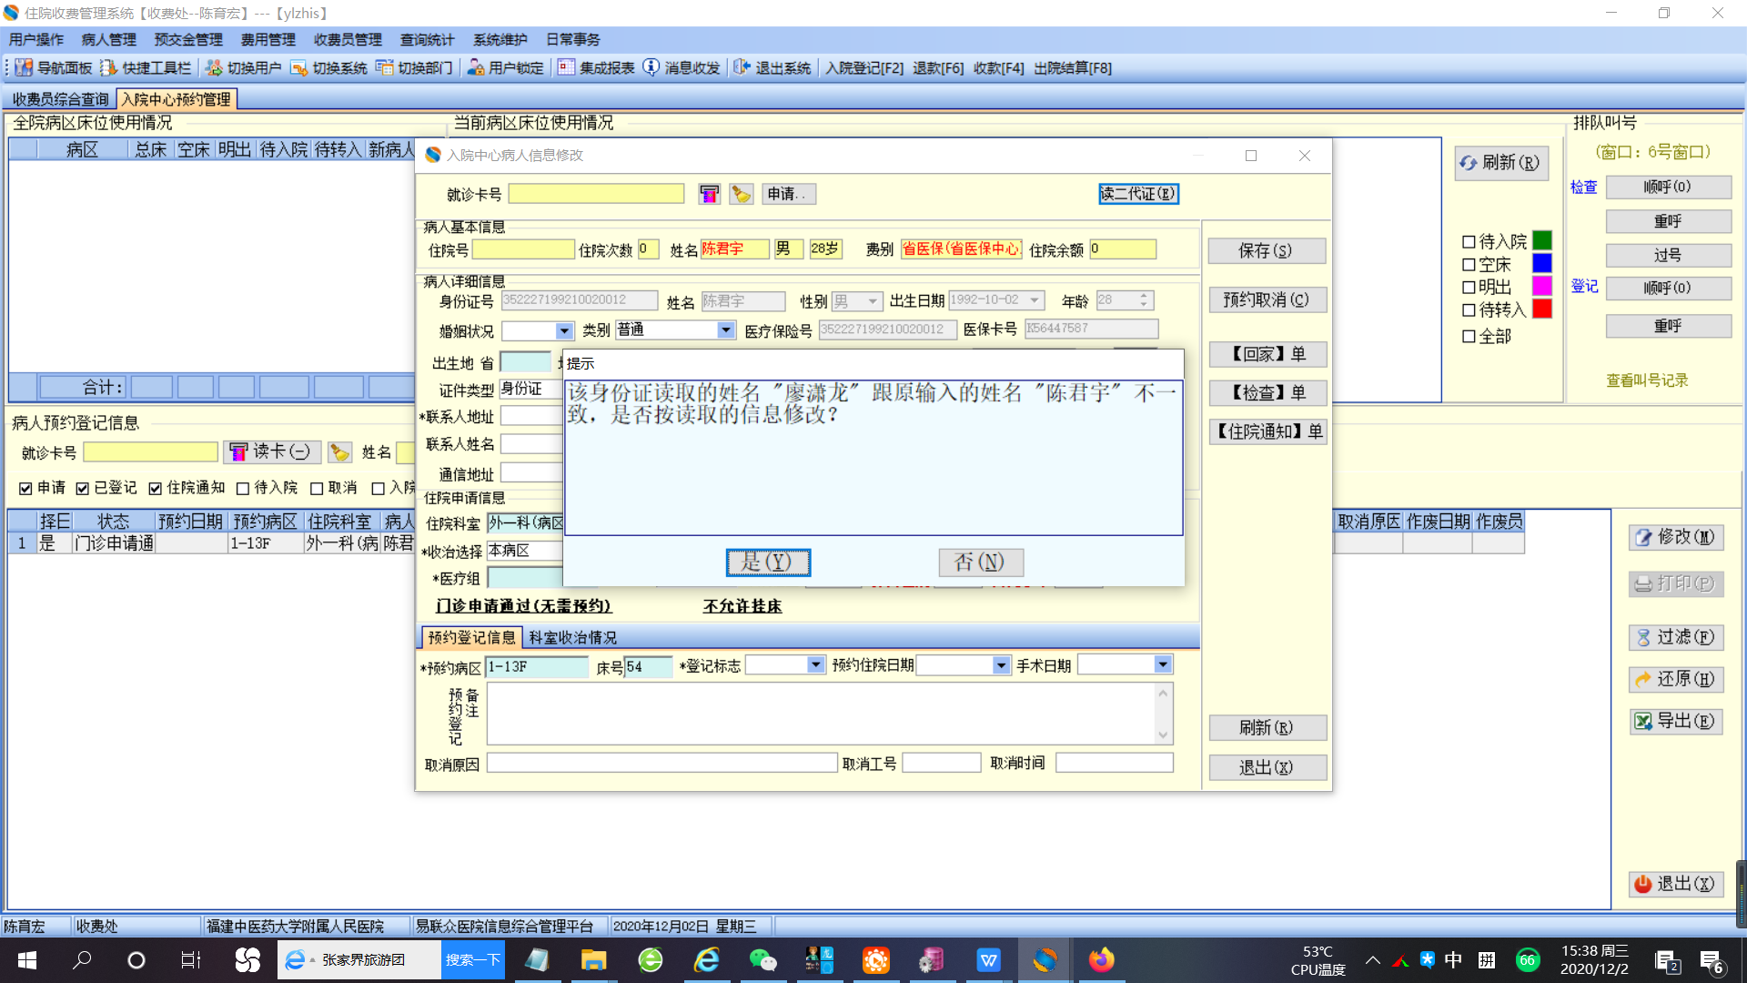Open the 手术日期 date dropdown

[x=1162, y=665]
